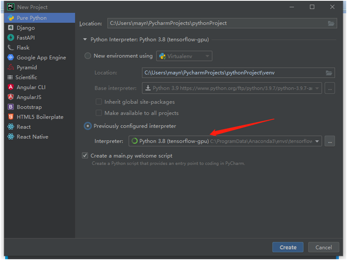Viewport: 347px width, 260px height.
Task: Click the Google App Engine icon
Action: point(11,57)
